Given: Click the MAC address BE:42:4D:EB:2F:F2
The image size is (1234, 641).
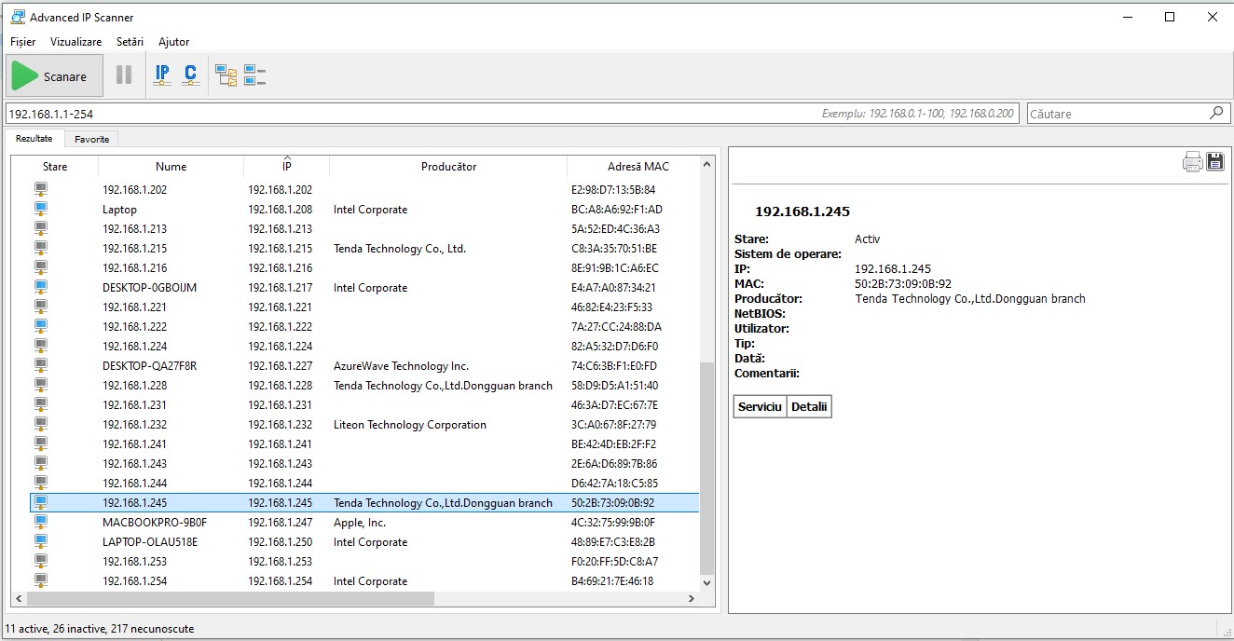Looking at the screenshot, I should (613, 444).
